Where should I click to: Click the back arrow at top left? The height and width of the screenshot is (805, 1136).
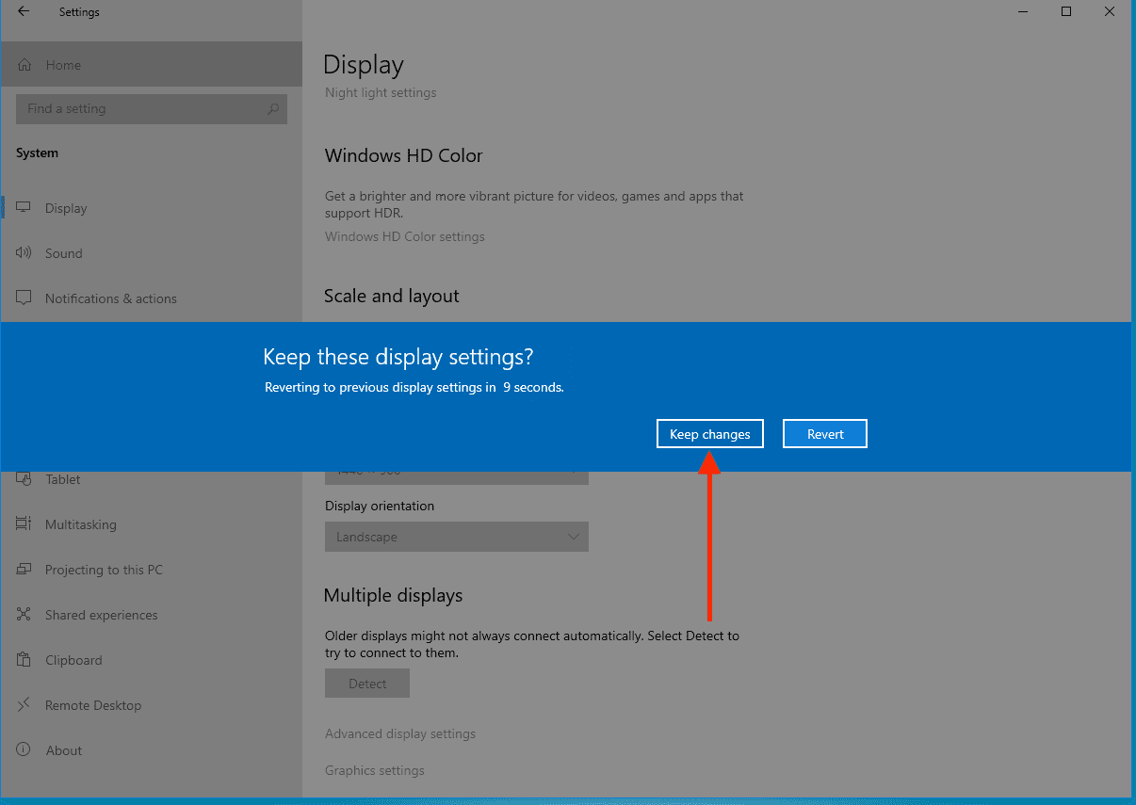tap(22, 11)
